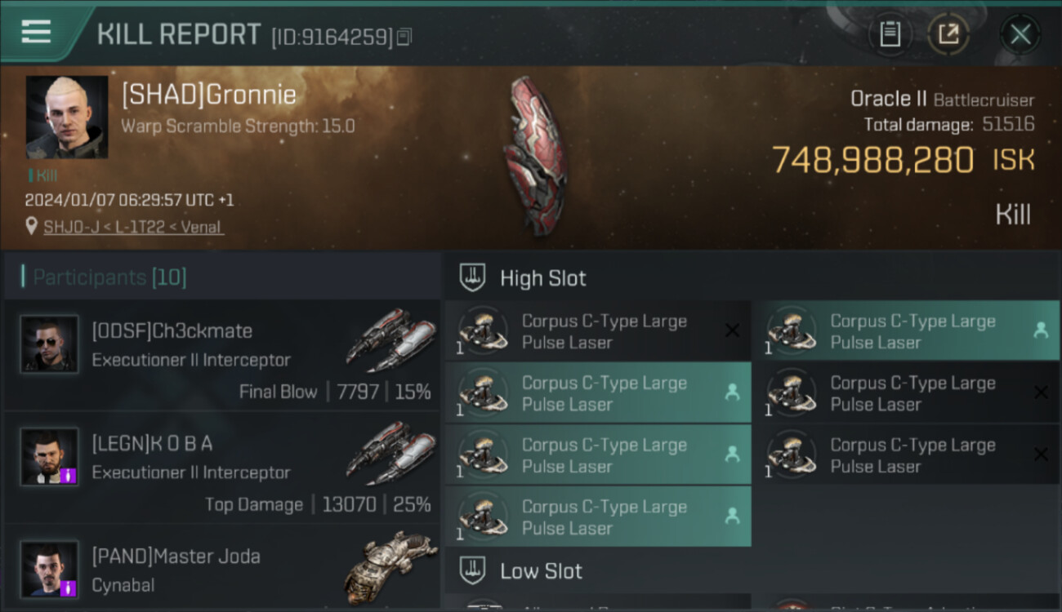The width and height of the screenshot is (1062, 612).
Task: View Ch3ckmate's pilot portrait
Action: tap(50, 344)
